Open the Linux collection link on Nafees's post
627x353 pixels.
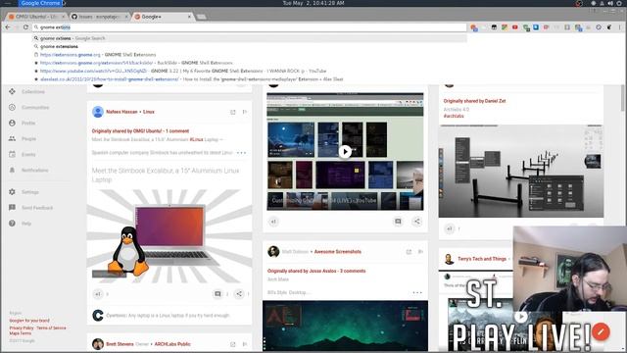coord(149,112)
